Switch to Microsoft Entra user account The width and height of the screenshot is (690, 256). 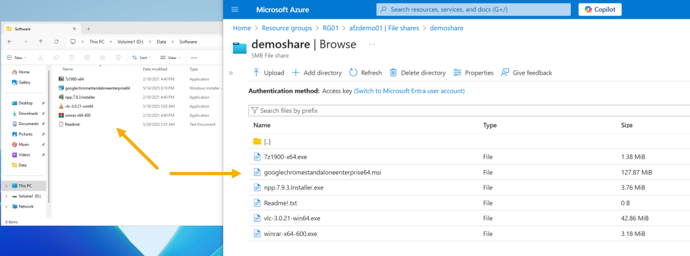409,91
